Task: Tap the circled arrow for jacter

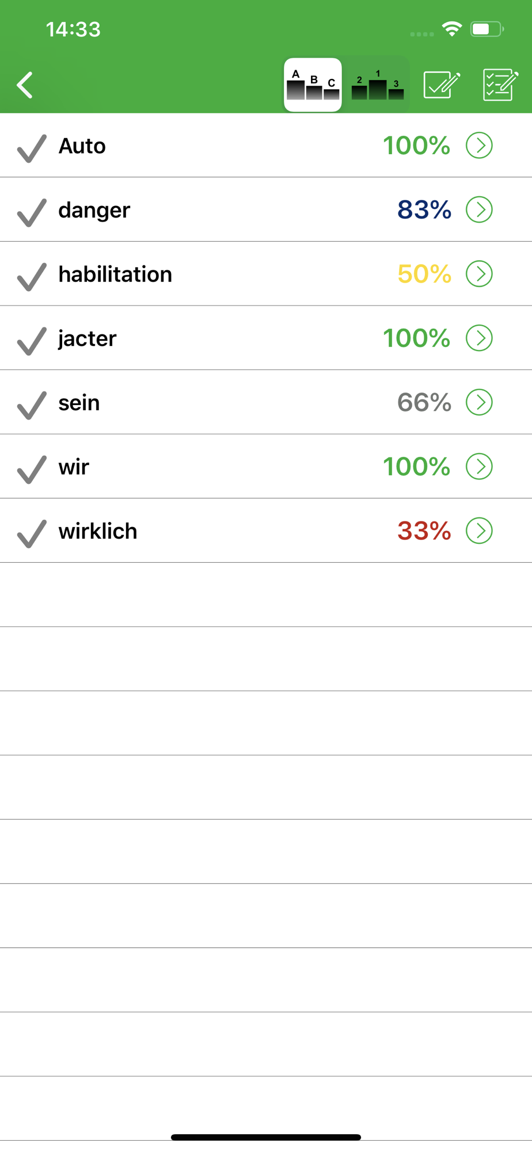Action: tap(479, 338)
